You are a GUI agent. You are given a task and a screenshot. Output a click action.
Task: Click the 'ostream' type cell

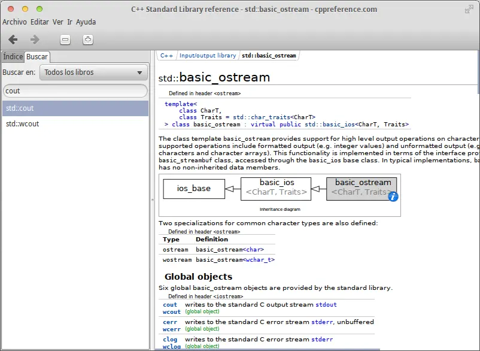pos(175,250)
